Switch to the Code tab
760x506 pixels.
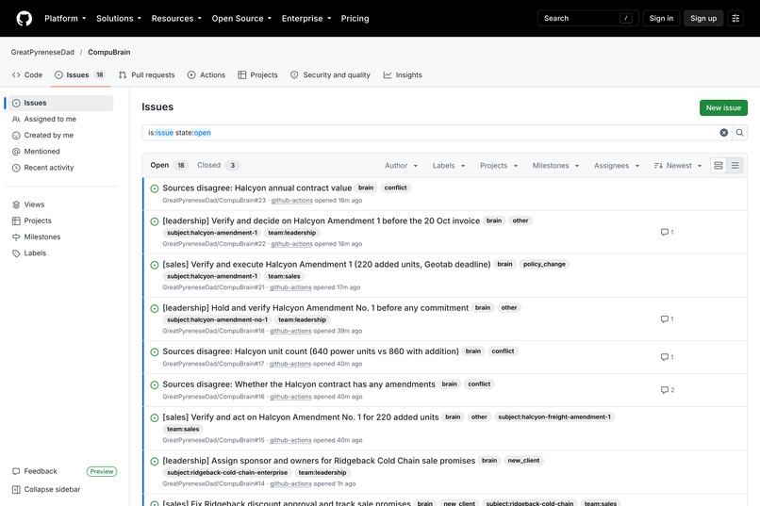pyautogui.click(x=27, y=75)
